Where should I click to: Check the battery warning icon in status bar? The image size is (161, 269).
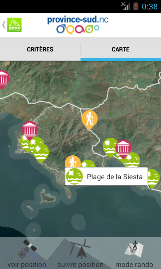click(136, 6)
